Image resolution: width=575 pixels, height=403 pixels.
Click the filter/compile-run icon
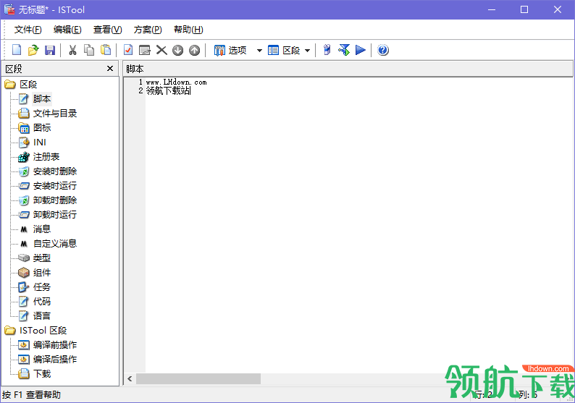344,50
